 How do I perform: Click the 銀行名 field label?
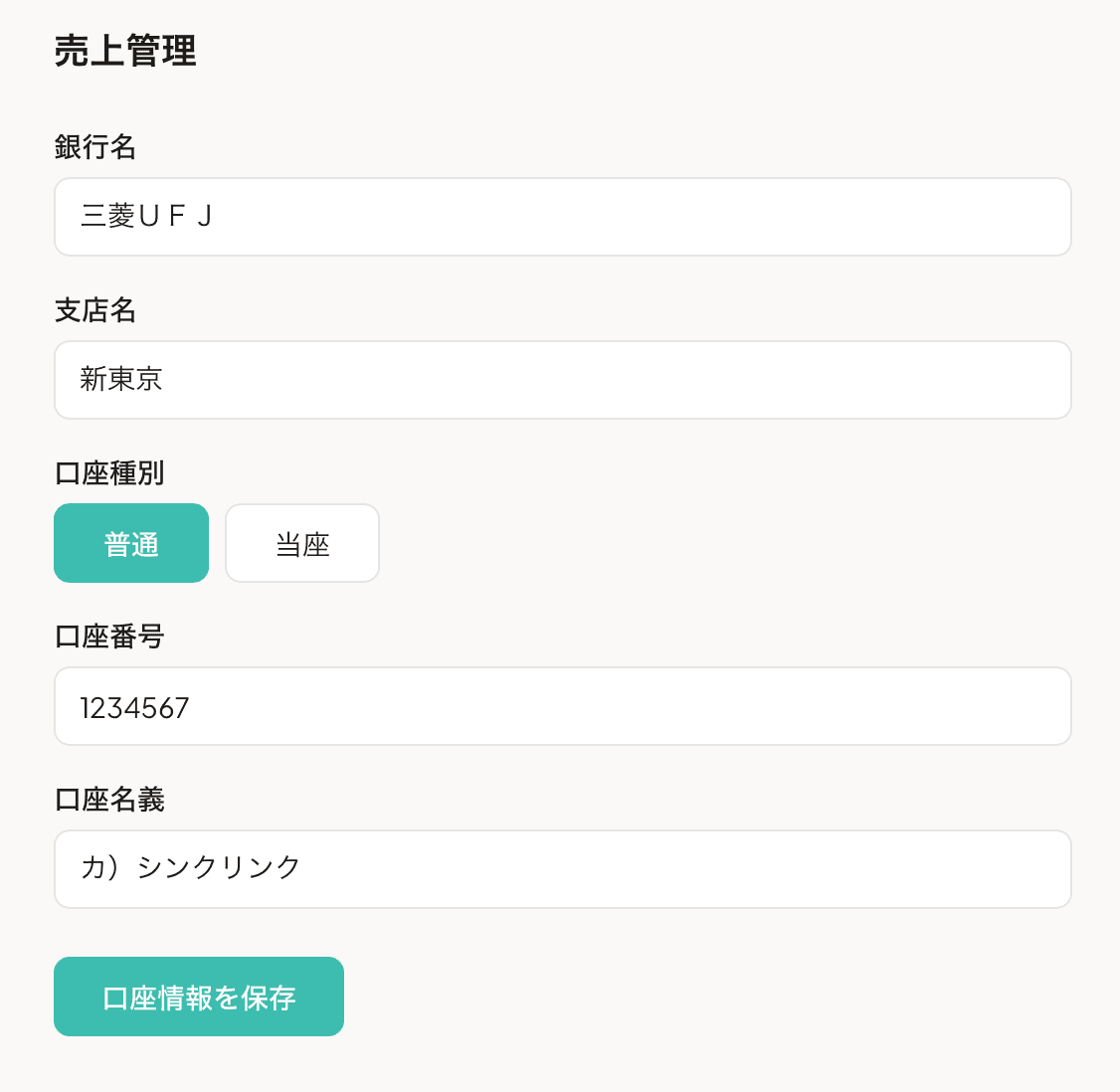(x=96, y=148)
